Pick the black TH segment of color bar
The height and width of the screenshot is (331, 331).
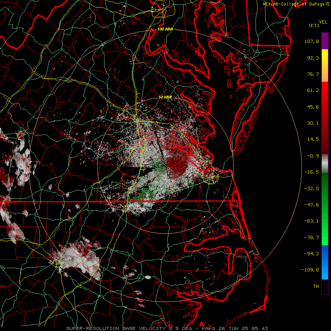click(325, 286)
